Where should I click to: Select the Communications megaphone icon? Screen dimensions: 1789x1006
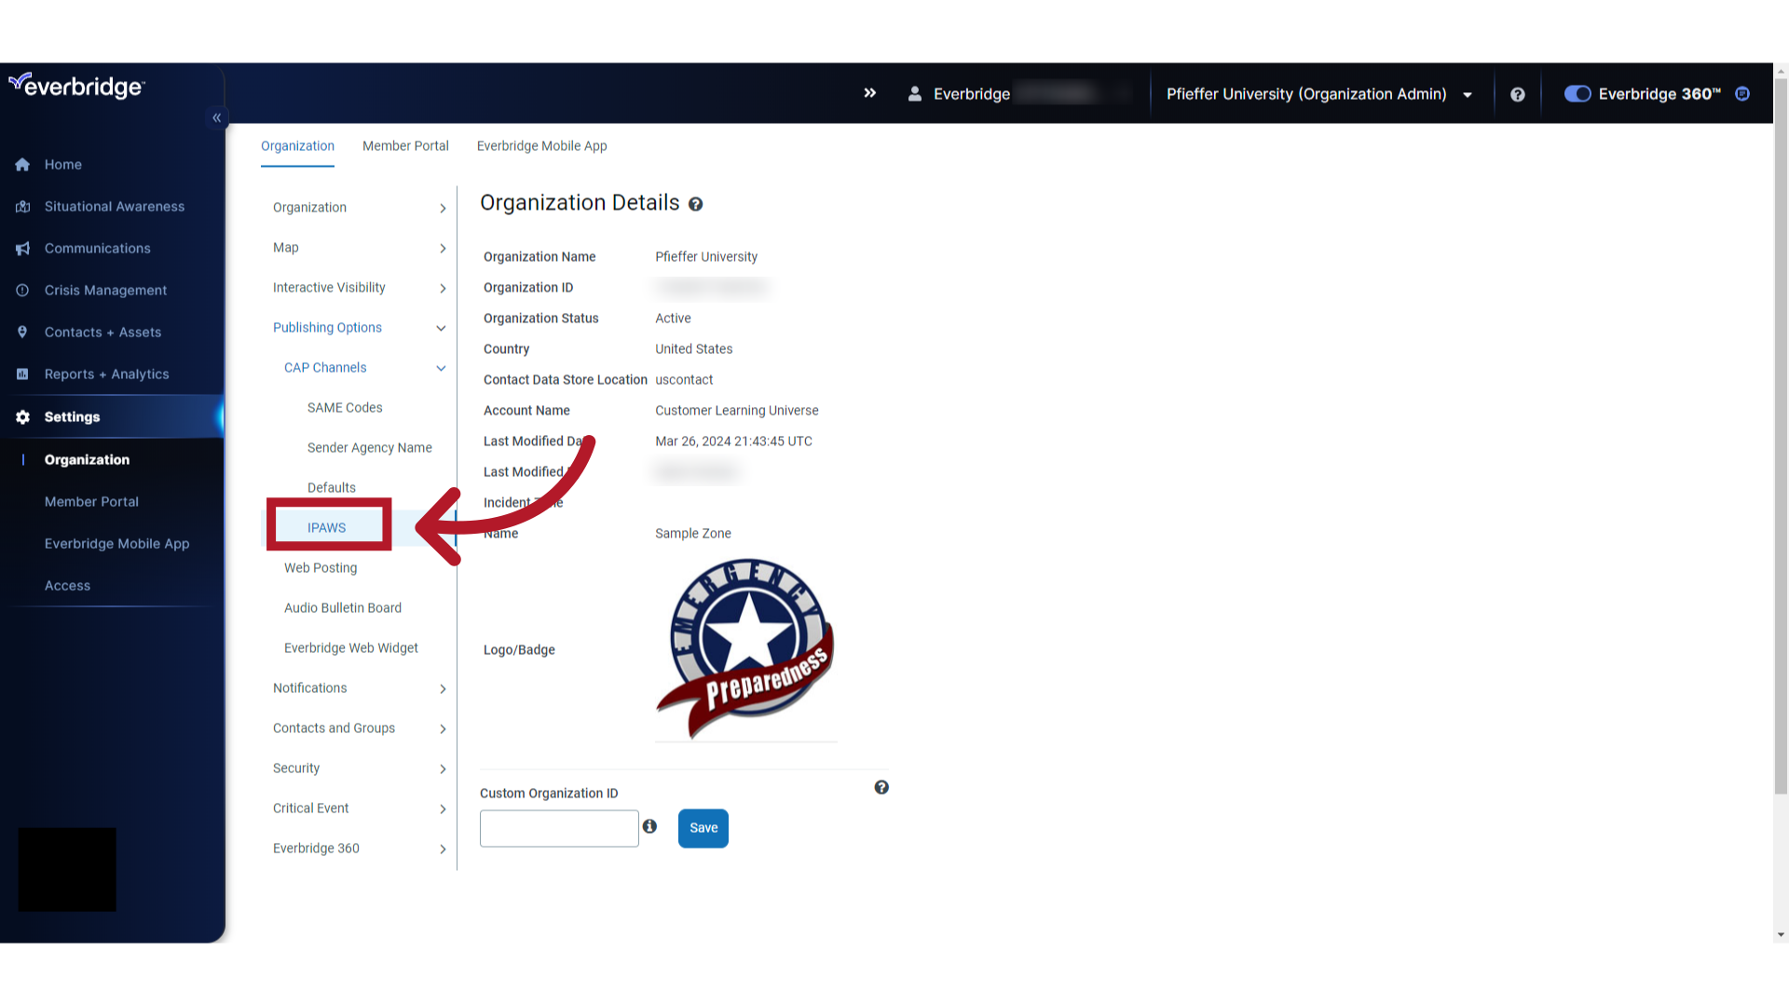(x=22, y=248)
